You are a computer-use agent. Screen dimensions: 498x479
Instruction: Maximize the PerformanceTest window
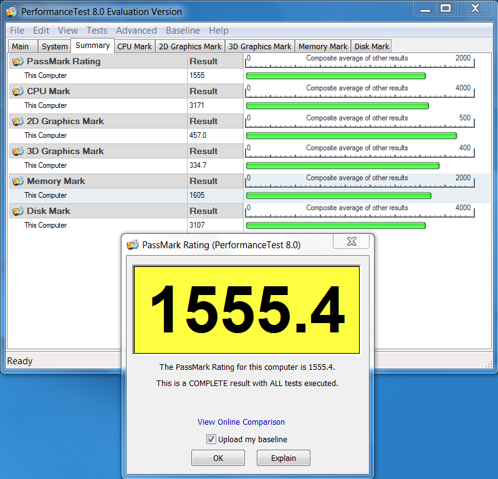click(446, 9)
